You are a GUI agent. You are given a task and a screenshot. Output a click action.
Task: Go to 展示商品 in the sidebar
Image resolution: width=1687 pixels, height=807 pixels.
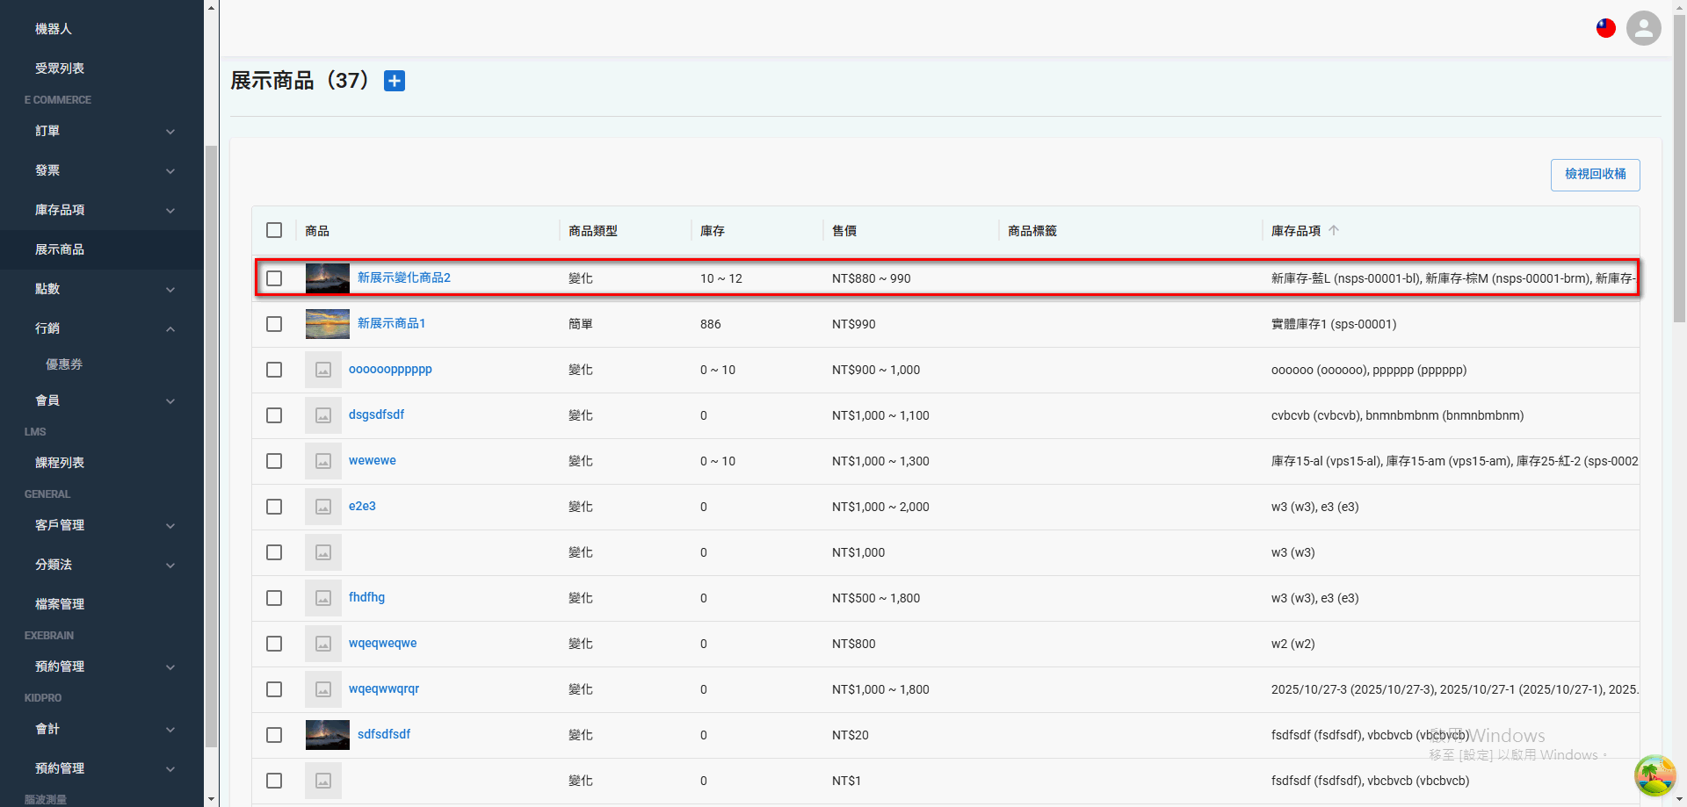102,249
